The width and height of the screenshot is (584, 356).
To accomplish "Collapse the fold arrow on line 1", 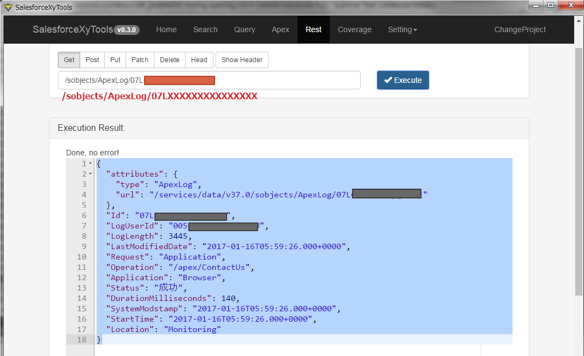I will coord(90,164).
